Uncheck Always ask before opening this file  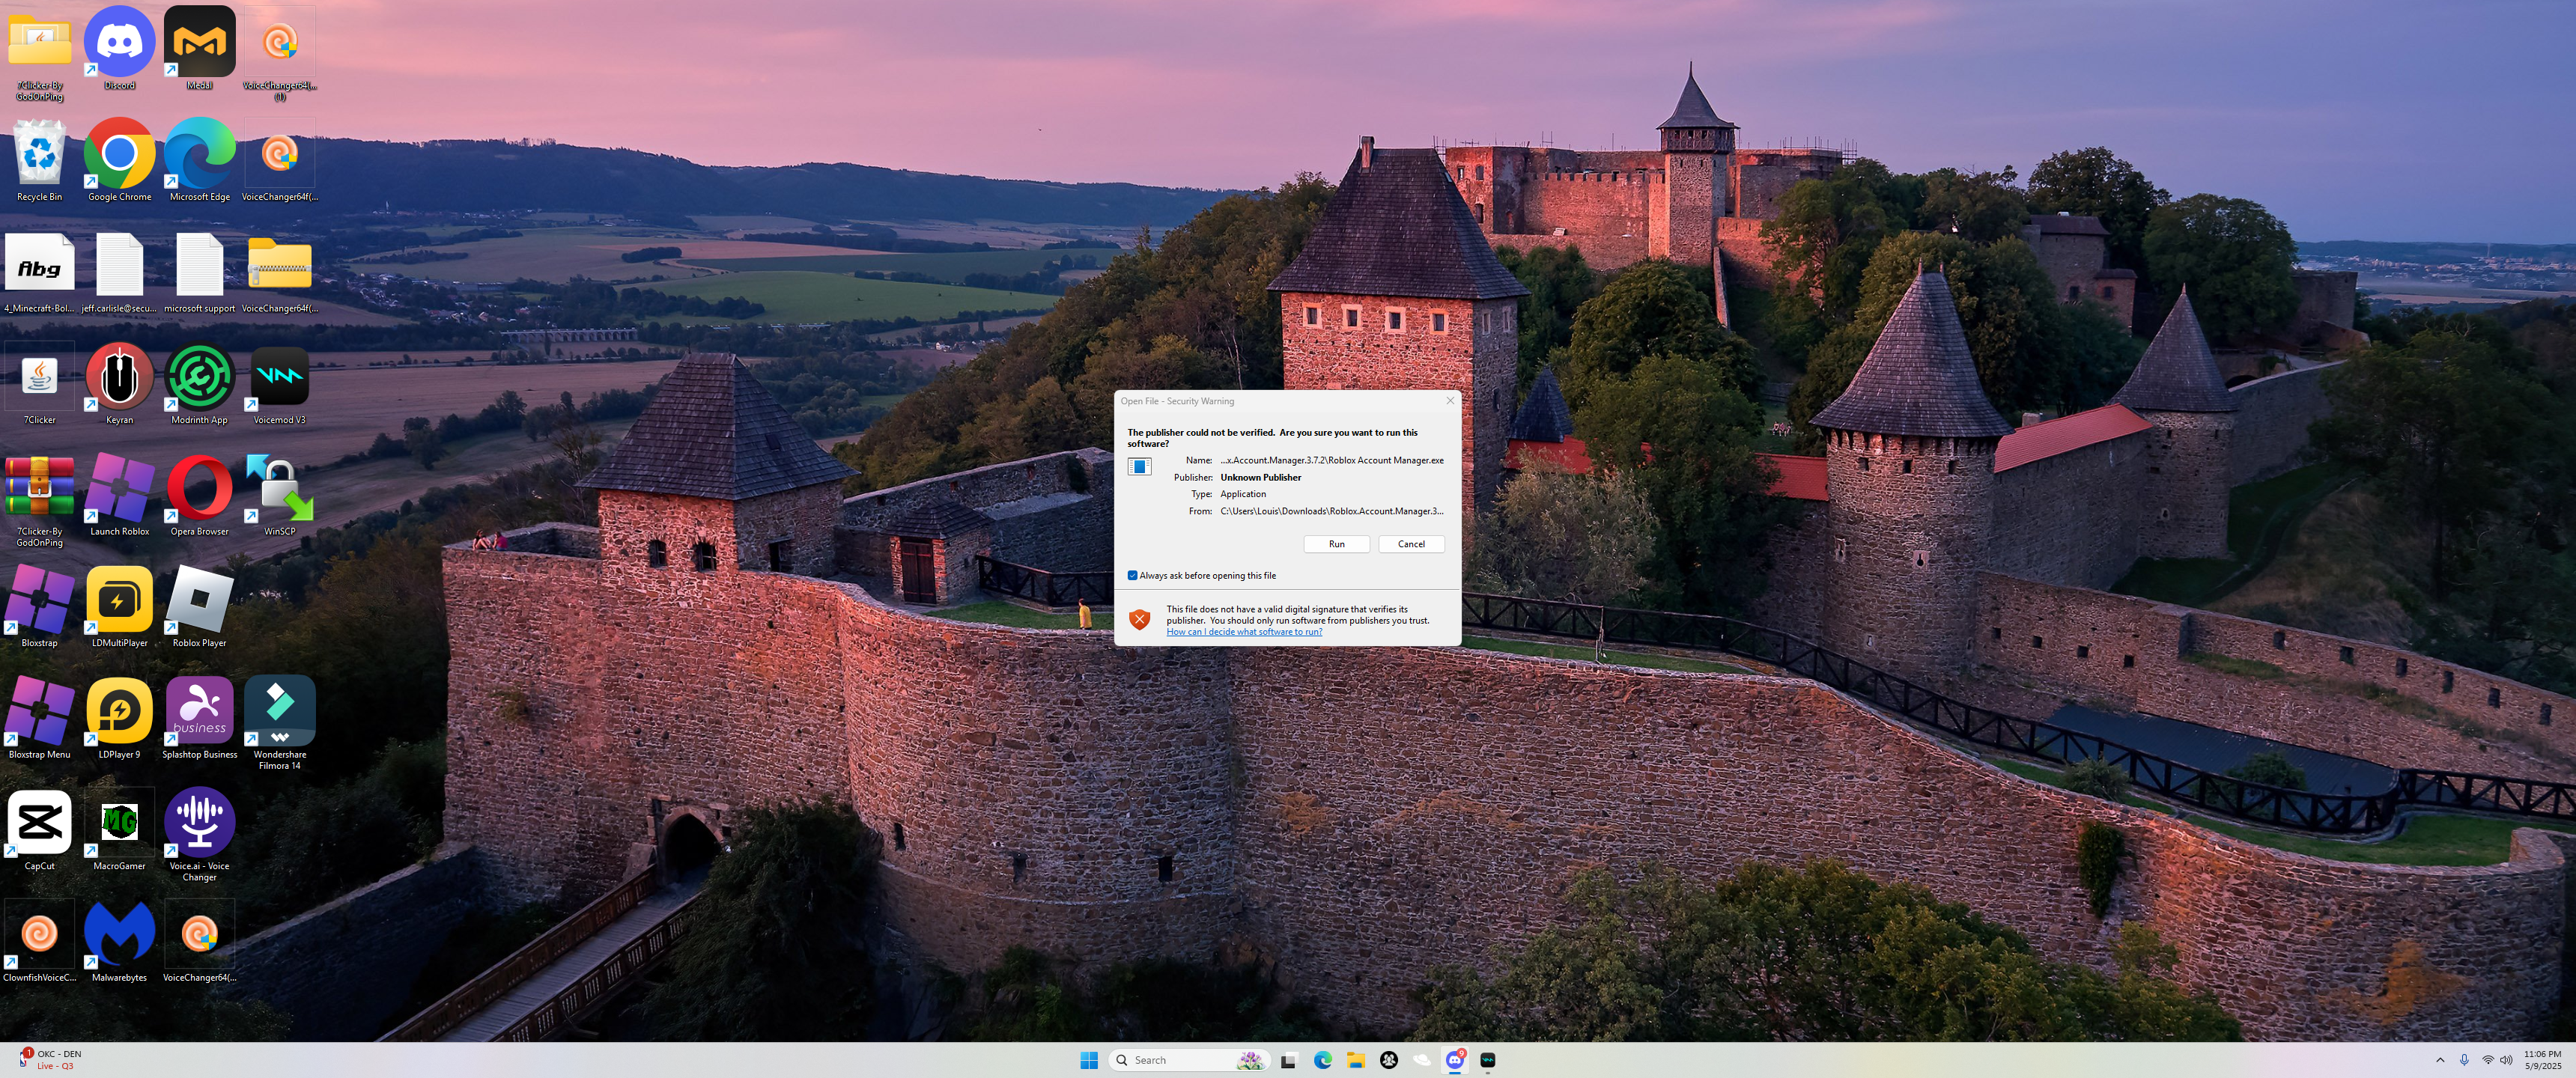(1132, 575)
